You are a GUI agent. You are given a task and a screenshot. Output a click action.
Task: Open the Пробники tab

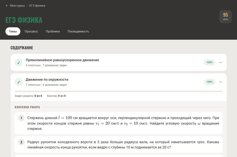click(53, 31)
